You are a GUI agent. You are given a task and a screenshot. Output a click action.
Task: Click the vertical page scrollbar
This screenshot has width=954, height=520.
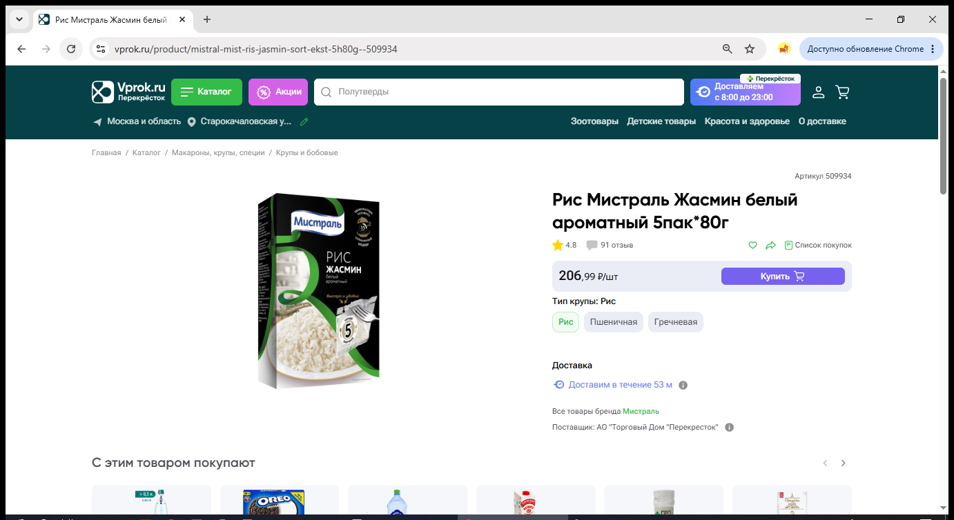click(x=944, y=290)
